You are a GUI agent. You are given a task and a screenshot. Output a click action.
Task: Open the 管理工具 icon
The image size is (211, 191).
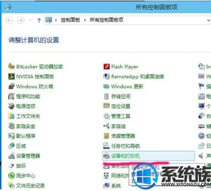coord(107,116)
